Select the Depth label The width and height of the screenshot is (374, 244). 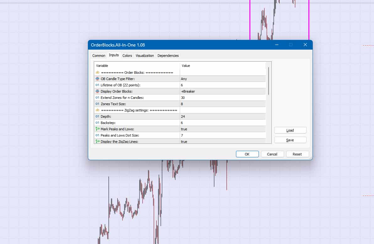click(x=106, y=117)
